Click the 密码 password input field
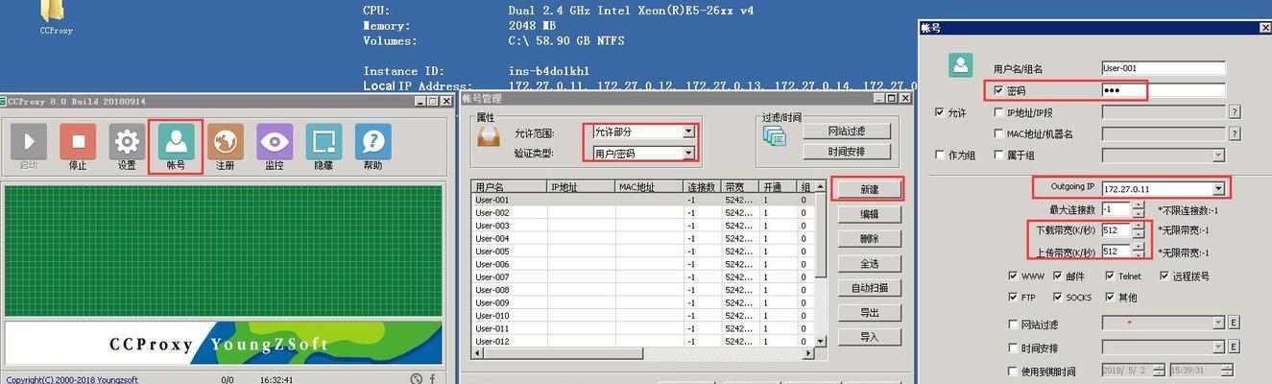The height and width of the screenshot is (384, 1272). click(1164, 90)
